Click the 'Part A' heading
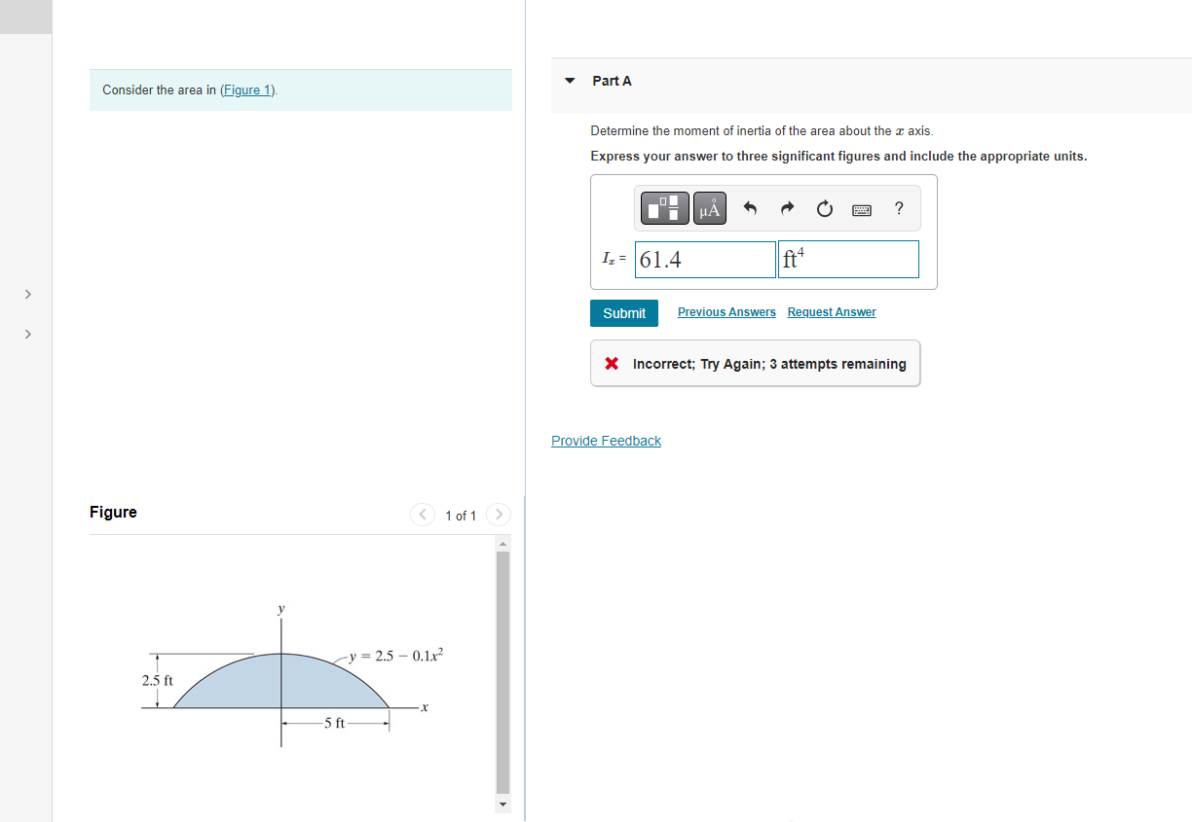The height and width of the screenshot is (822, 1192). 612,81
